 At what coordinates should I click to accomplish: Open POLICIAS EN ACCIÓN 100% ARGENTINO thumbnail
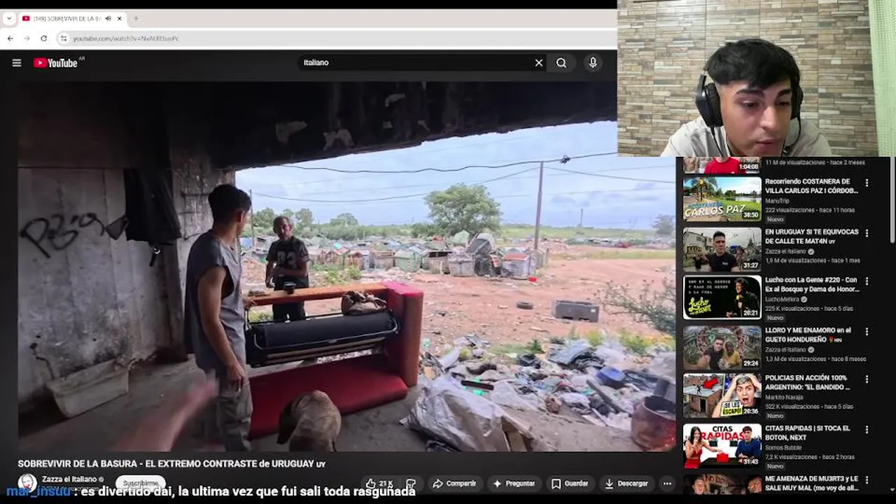click(722, 396)
